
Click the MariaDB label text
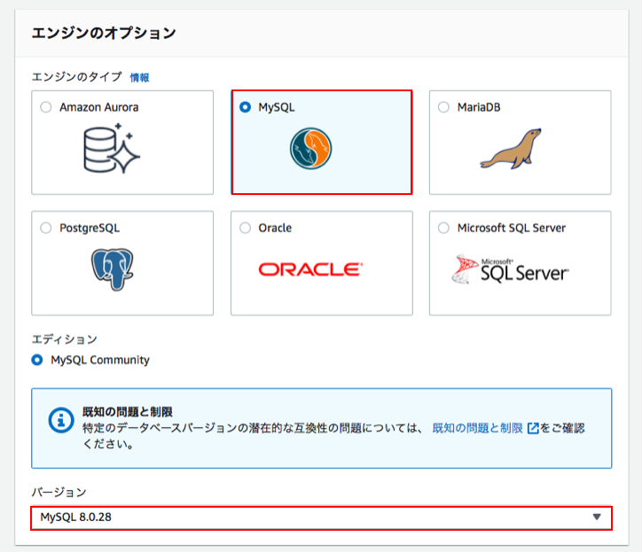[479, 107]
